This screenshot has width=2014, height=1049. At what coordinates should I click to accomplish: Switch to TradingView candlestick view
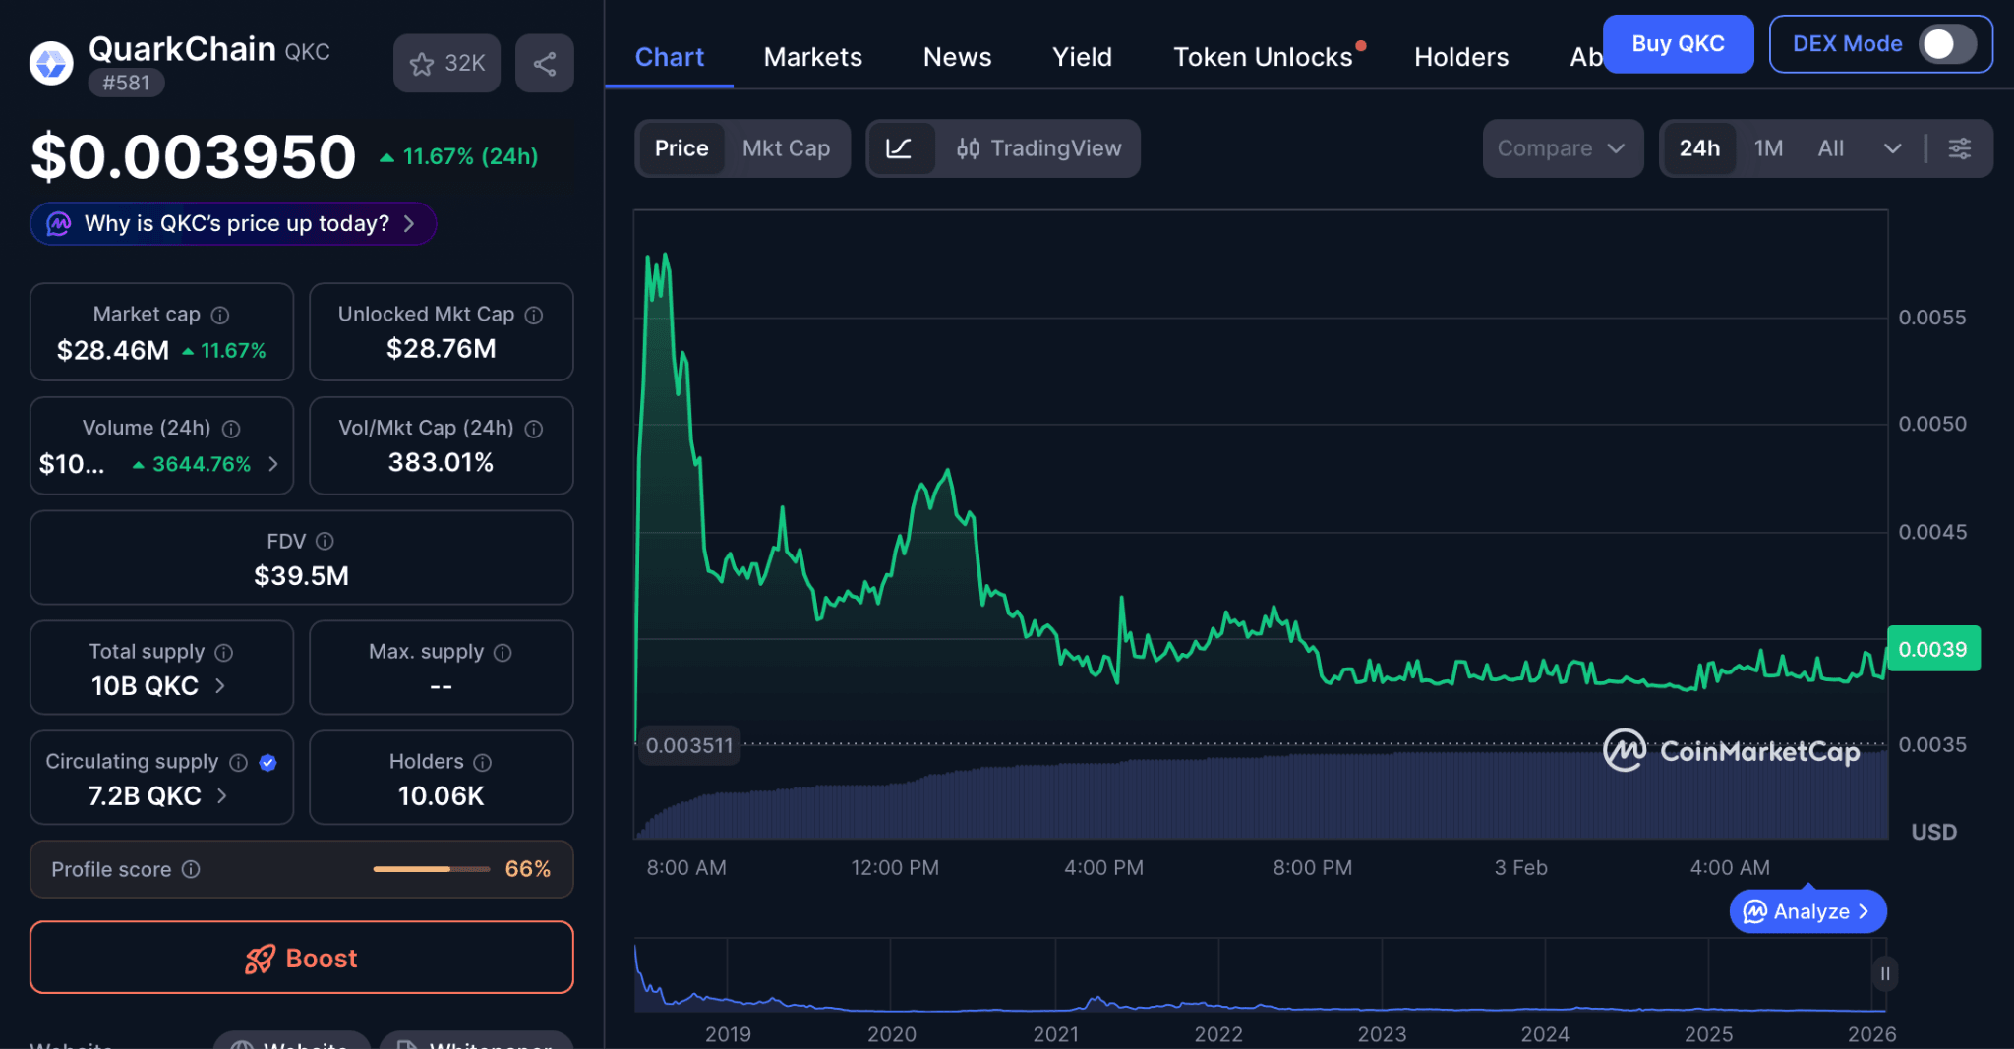pos(1039,148)
